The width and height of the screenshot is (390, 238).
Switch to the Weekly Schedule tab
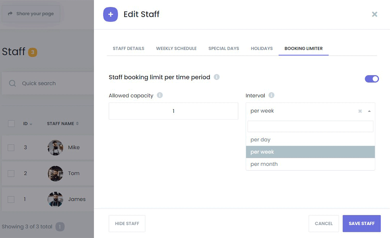[x=176, y=48]
